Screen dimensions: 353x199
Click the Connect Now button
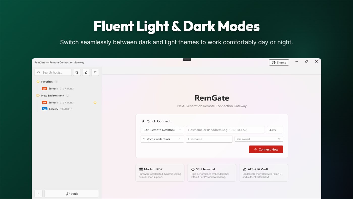point(266,149)
